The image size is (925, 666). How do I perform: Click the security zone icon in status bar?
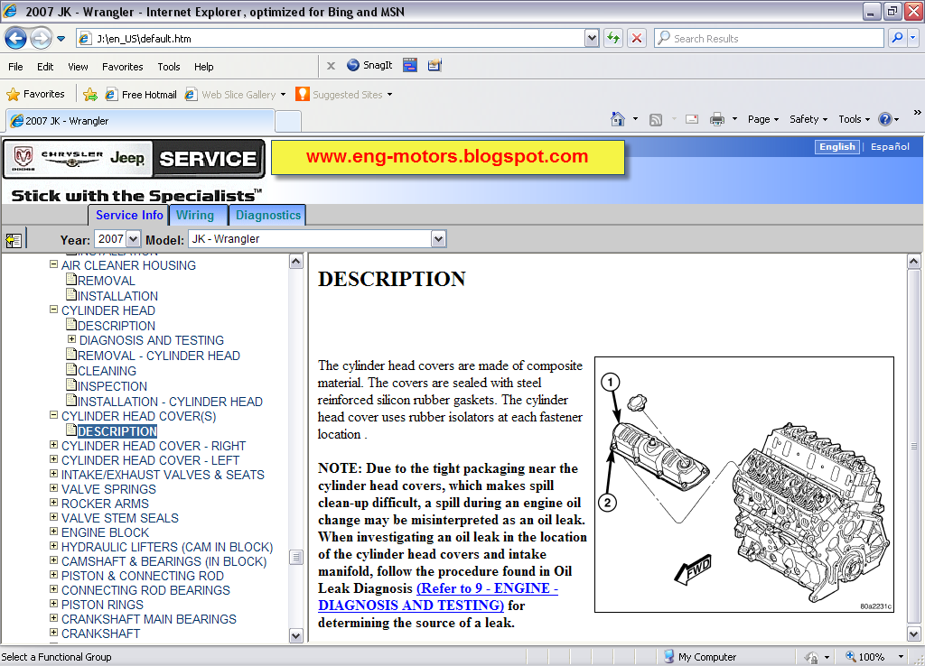812,657
